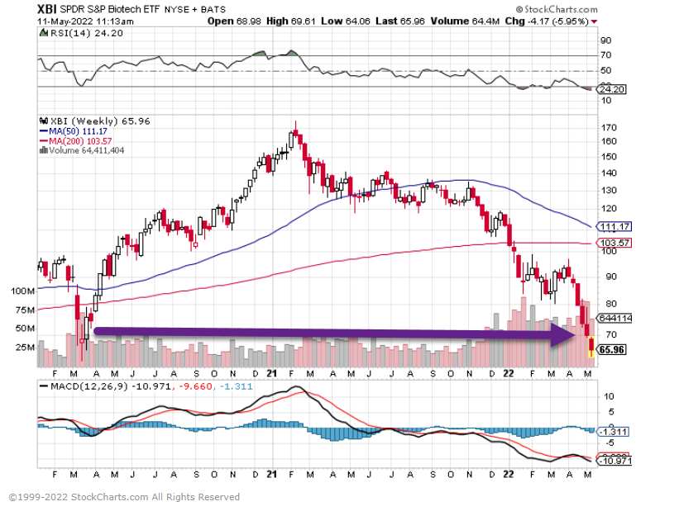Click the 21 year label under the price chart
Viewport: 679px width, 511px height.
point(271,373)
